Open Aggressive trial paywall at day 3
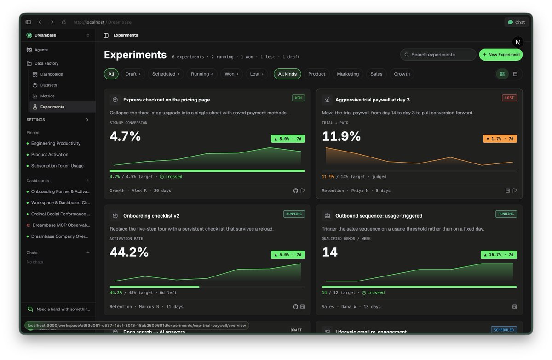 point(373,100)
